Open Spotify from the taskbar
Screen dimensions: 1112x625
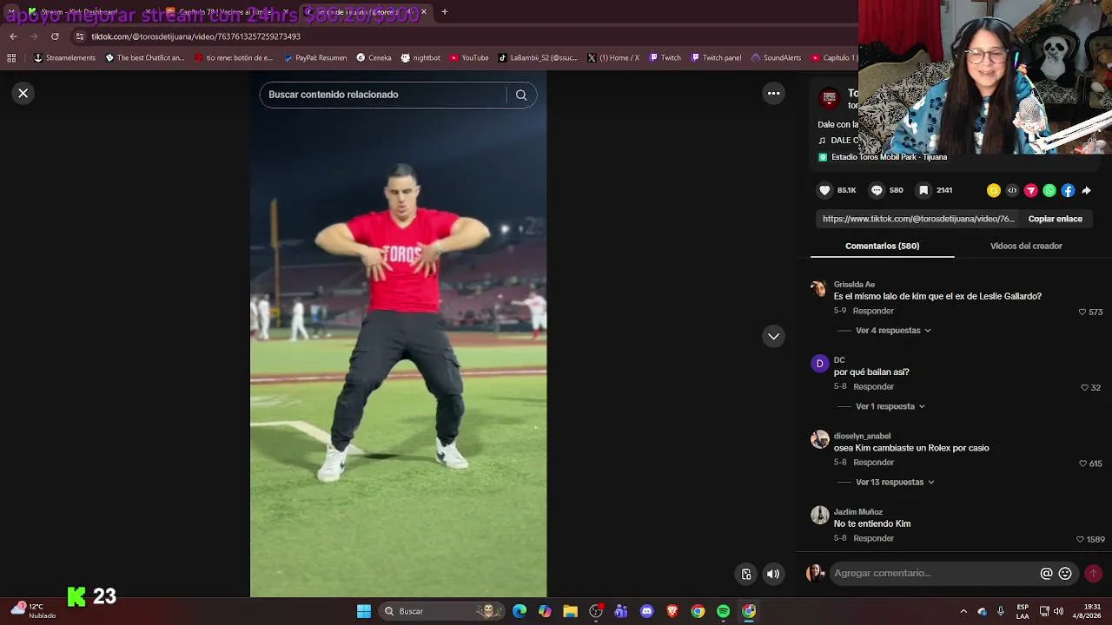pyautogui.click(x=723, y=611)
